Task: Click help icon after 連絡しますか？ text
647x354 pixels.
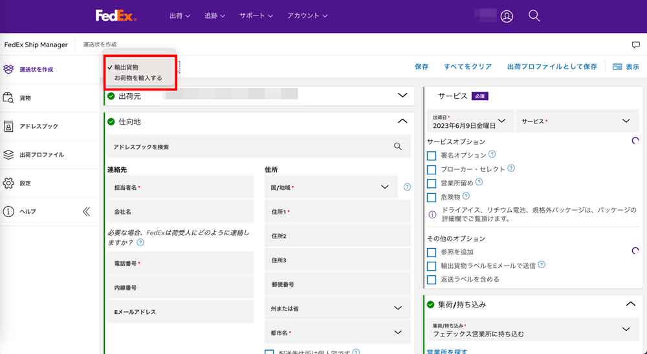Action: point(140,242)
